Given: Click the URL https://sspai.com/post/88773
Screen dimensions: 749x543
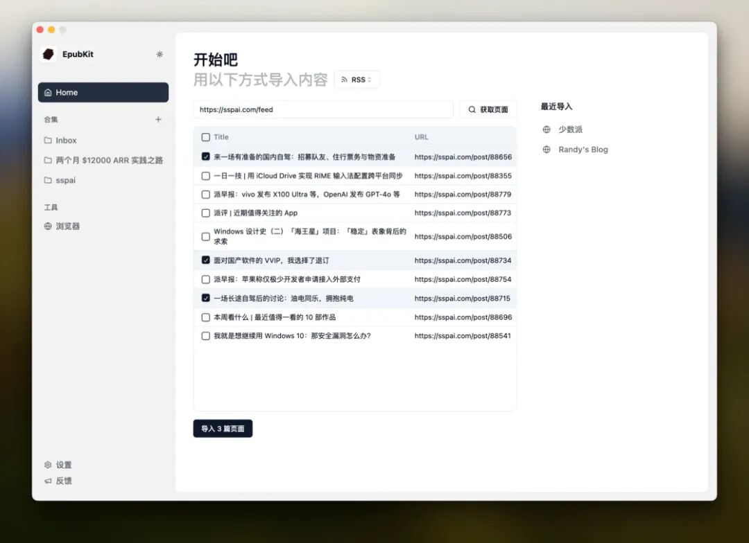Looking at the screenshot, I should pyautogui.click(x=463, y=213).
